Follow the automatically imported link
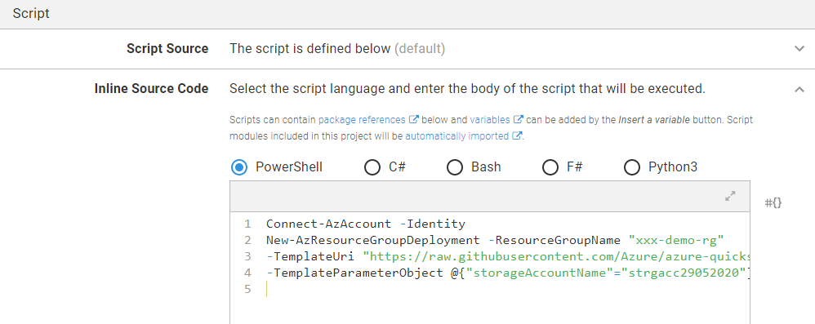Viewport: 815px width, 324px height. point(456,136)
